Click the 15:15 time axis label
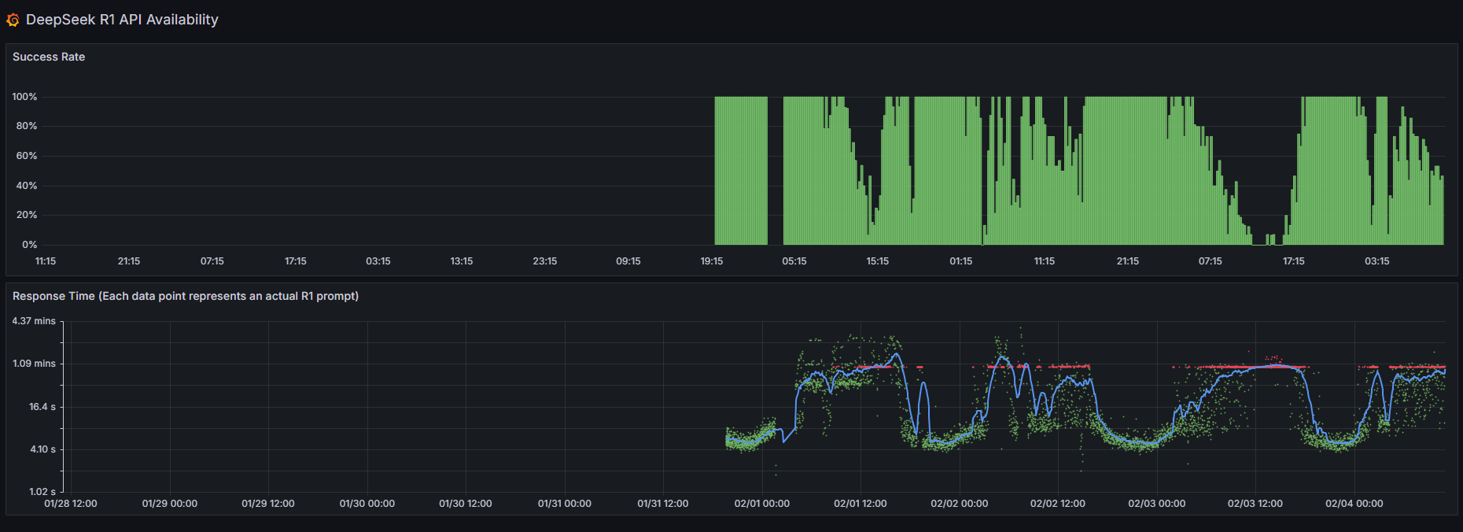This screenshot has width=1463, height=532. tap(878, 261)
